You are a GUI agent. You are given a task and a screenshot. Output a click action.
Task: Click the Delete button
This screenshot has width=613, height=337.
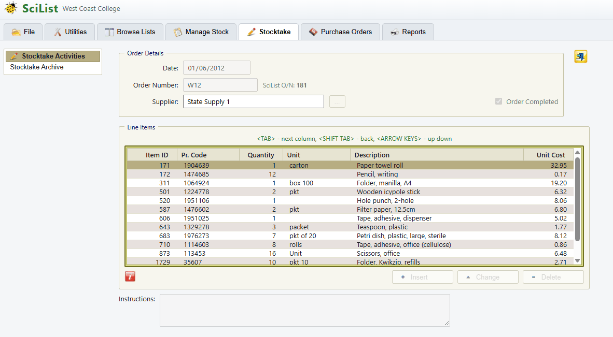point(553,277)
